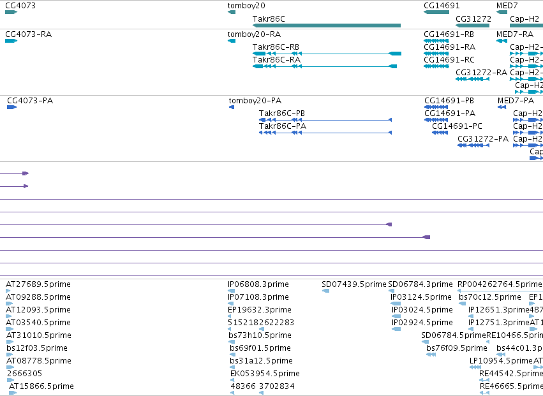
Task: Click the MED7 gene arrow glyph
Action: 502,12
